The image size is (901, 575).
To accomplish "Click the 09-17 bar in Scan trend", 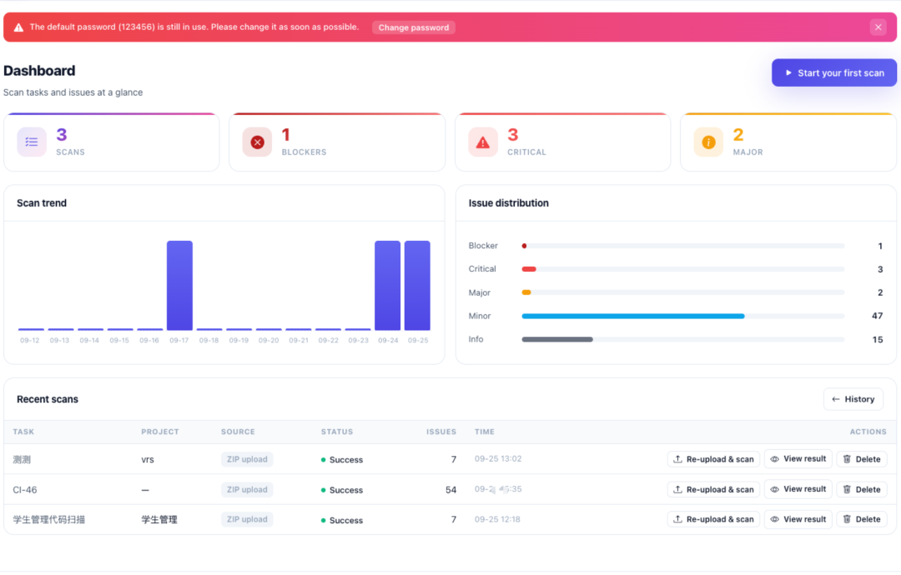I will [x=179, y=285].
